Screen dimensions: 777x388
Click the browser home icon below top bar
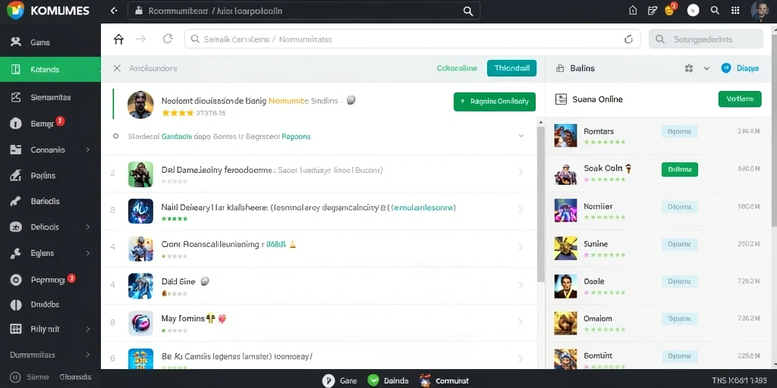pyautogui.click(x=118, y=39)
